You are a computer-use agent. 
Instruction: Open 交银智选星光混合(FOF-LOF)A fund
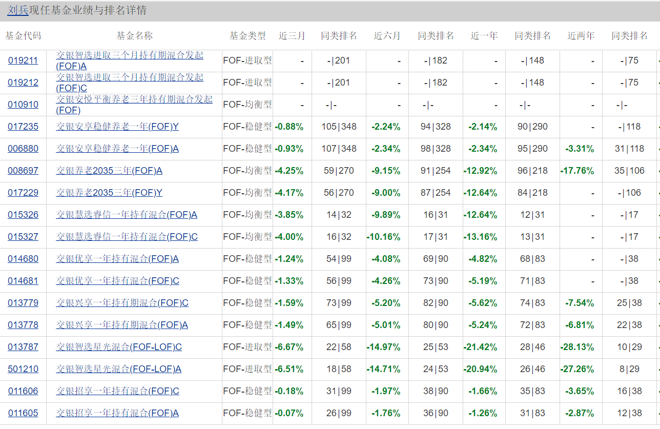click(x=119, y=369)
